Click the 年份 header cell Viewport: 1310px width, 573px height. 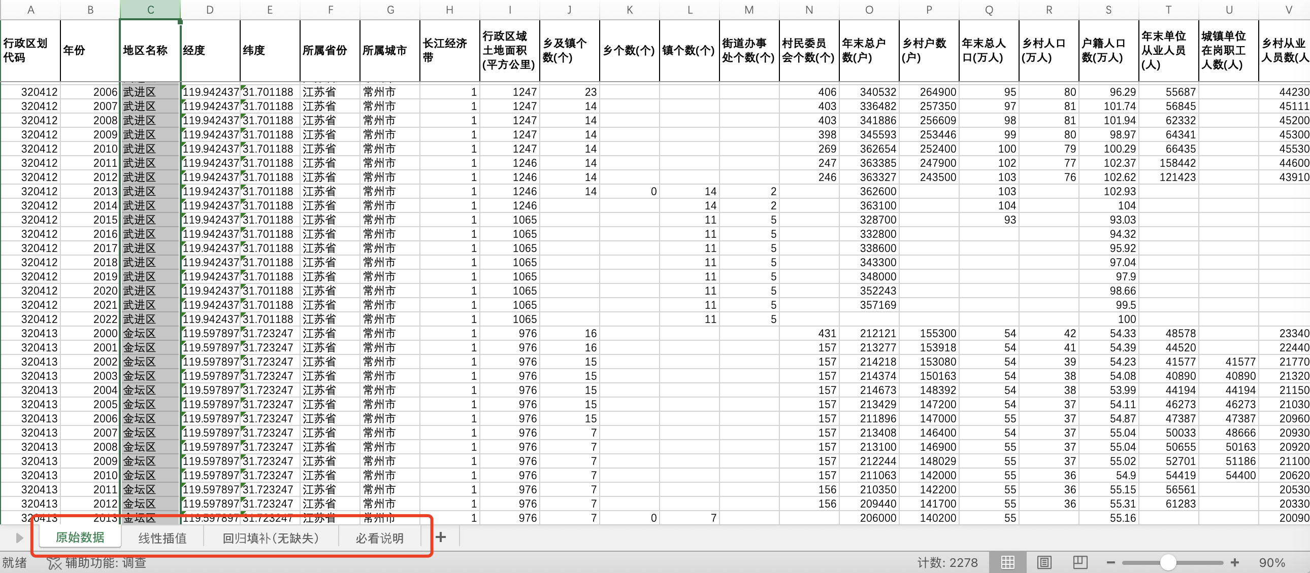[x=90, y=50]
